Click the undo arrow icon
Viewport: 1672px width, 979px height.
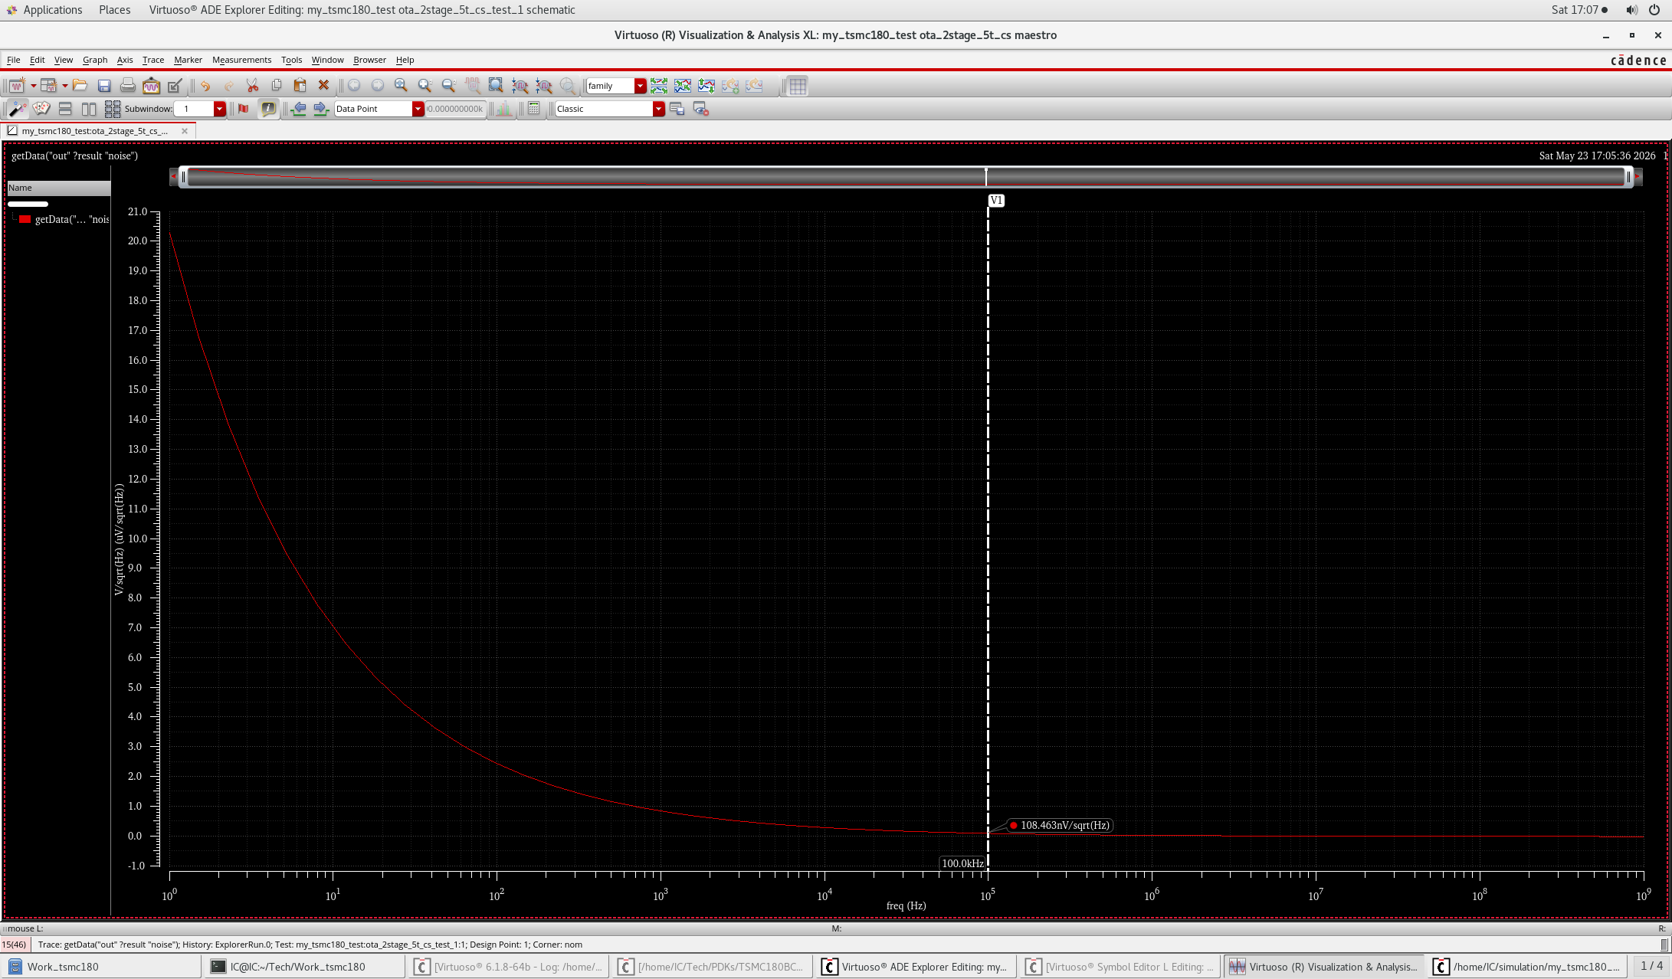[x=205, y=86]
